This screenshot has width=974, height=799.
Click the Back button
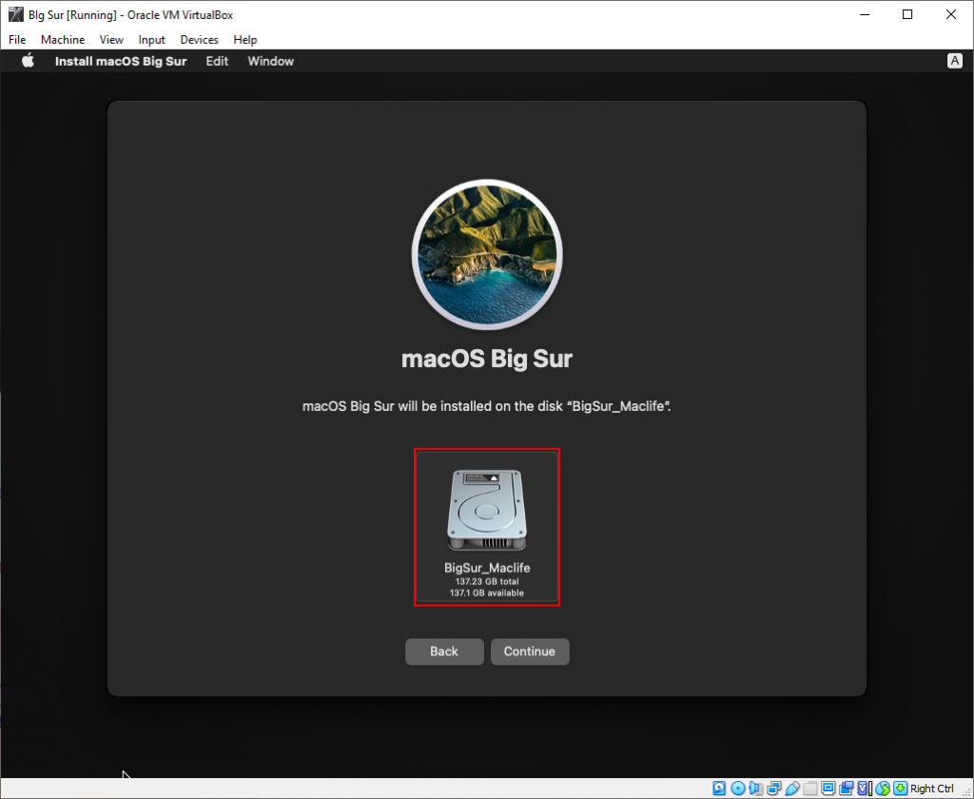[x=444, y=652]
